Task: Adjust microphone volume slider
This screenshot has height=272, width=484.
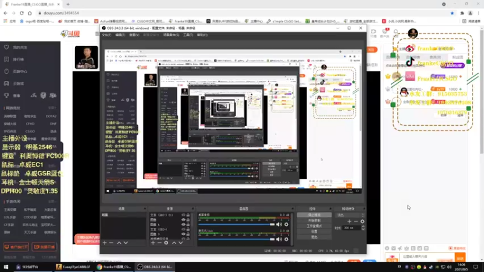Action: [x=237, y=239]
